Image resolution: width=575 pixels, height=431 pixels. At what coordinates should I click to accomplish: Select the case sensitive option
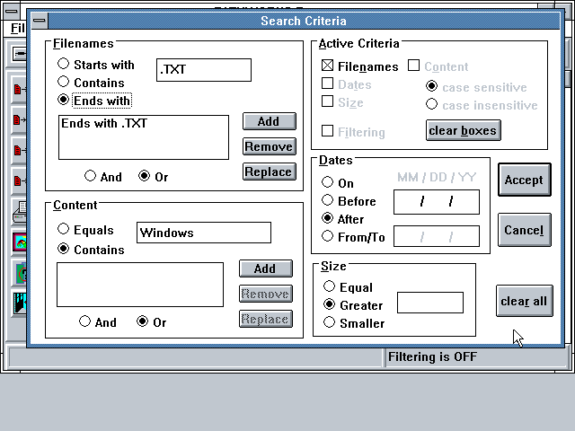pos(476,87)
